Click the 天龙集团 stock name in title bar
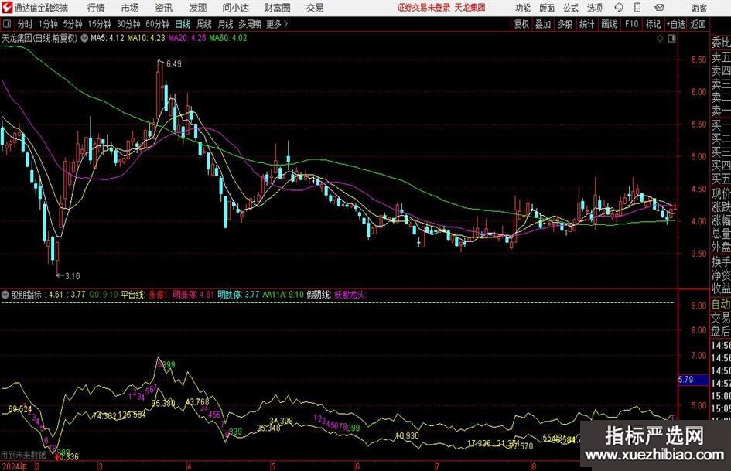The width and height of the screenshot is (731, 471). coord(470,8)
